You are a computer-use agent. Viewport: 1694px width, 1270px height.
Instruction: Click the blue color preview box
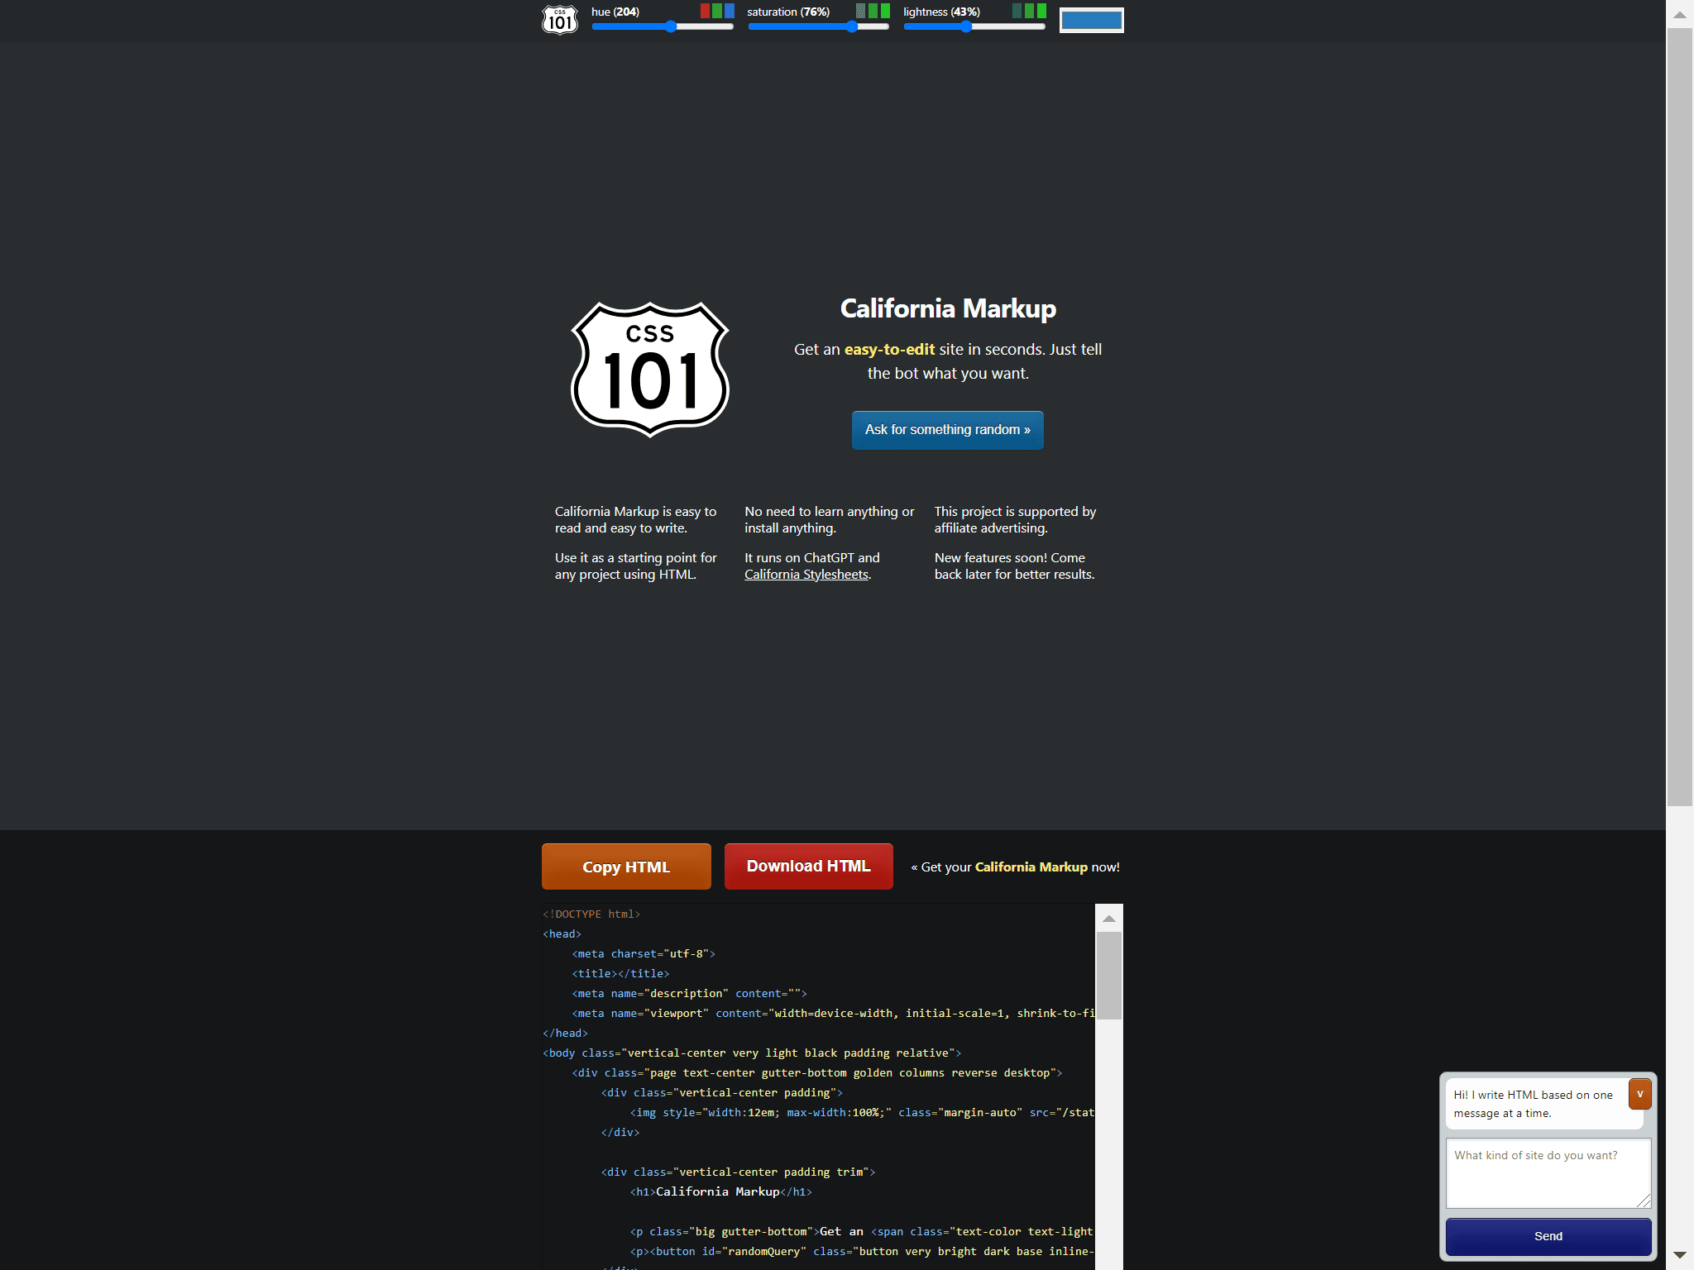point(1091,20)
